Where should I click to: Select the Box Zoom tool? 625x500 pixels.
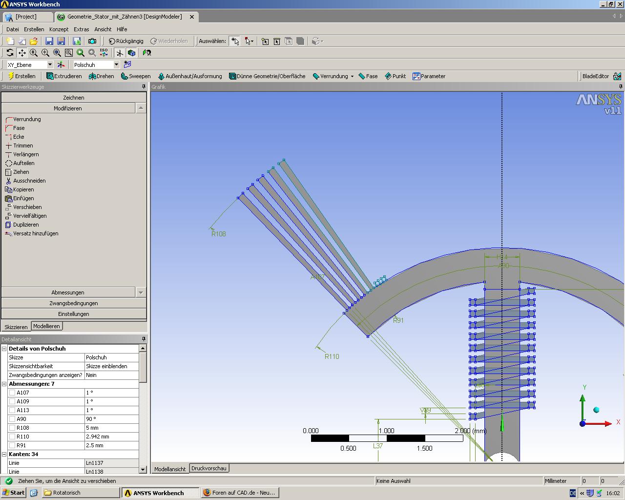coord(45,53)
